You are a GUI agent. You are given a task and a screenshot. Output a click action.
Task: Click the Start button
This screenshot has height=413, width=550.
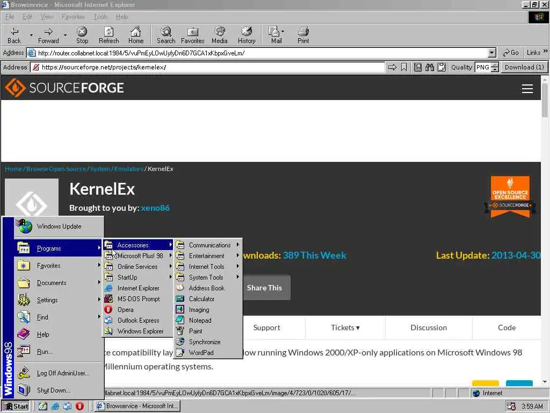pyautogui.click(x=16, y=406)
